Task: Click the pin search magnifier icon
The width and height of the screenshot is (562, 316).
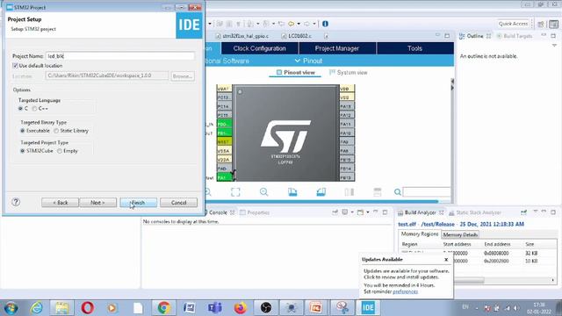Action: (398, 192)
